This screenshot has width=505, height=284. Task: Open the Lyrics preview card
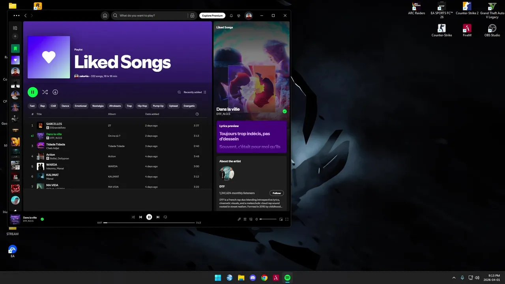tap(251, 137)
